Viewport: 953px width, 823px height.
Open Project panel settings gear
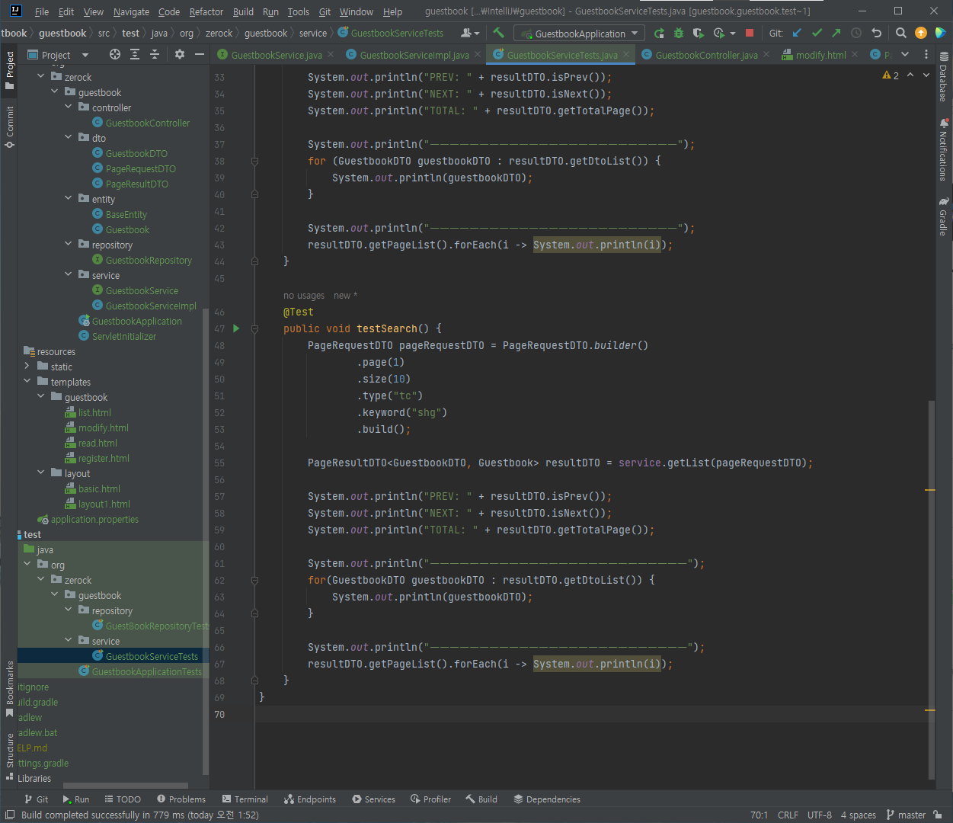(180, 54)
